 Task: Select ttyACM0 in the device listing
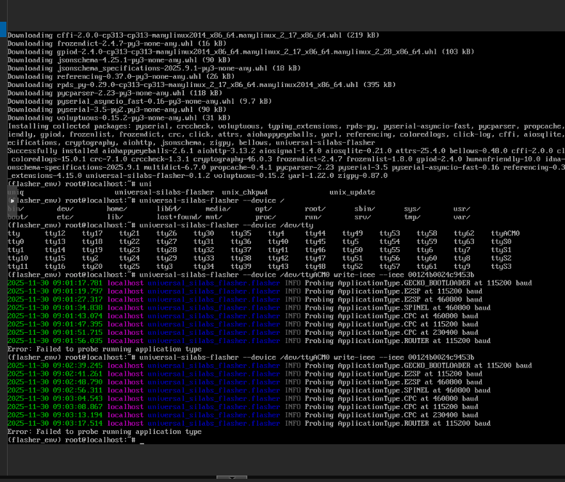(x=505, y=234)
